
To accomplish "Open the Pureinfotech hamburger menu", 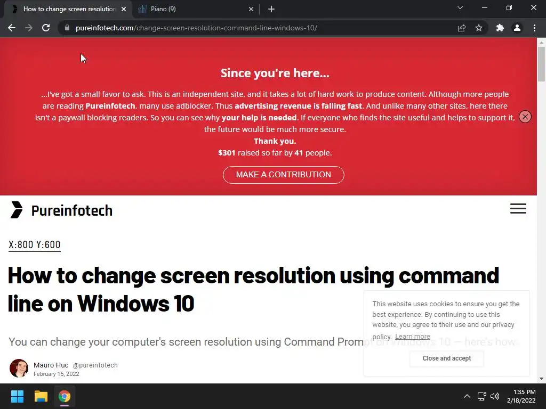I will (518, 208).
